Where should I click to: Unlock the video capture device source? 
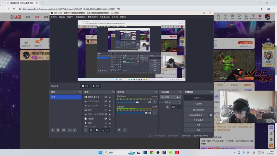click(109, 97)
